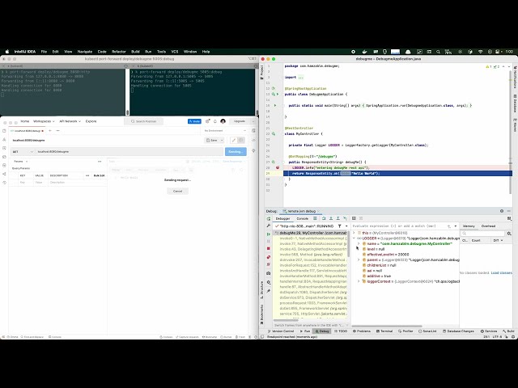Filter frames funnel icon

pyautogui.click(x=339, y=226)
